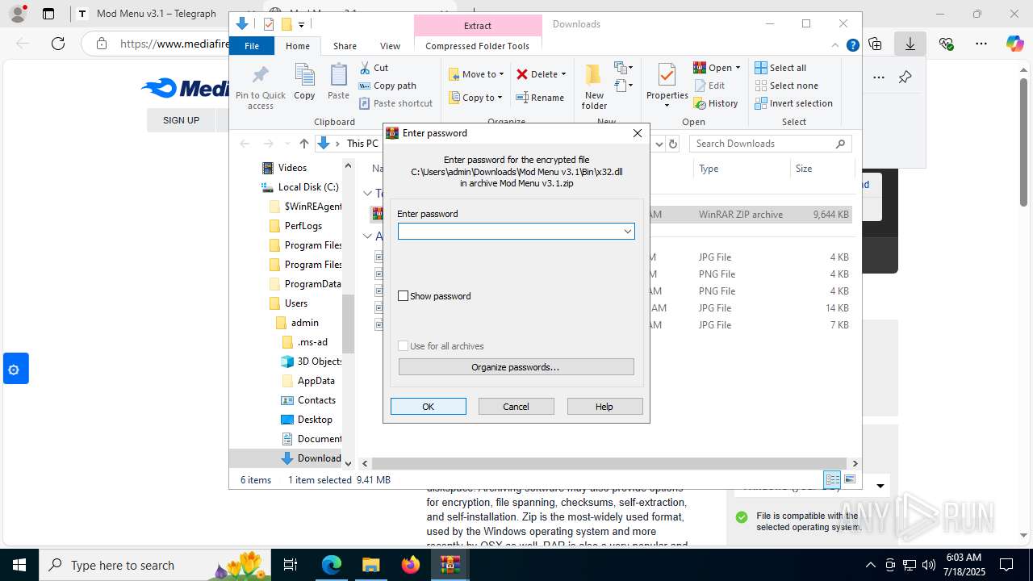Collapse the Explorer ribbon chevron
The height and width of the screenshot is (581, 1033).
coord(836,46)
